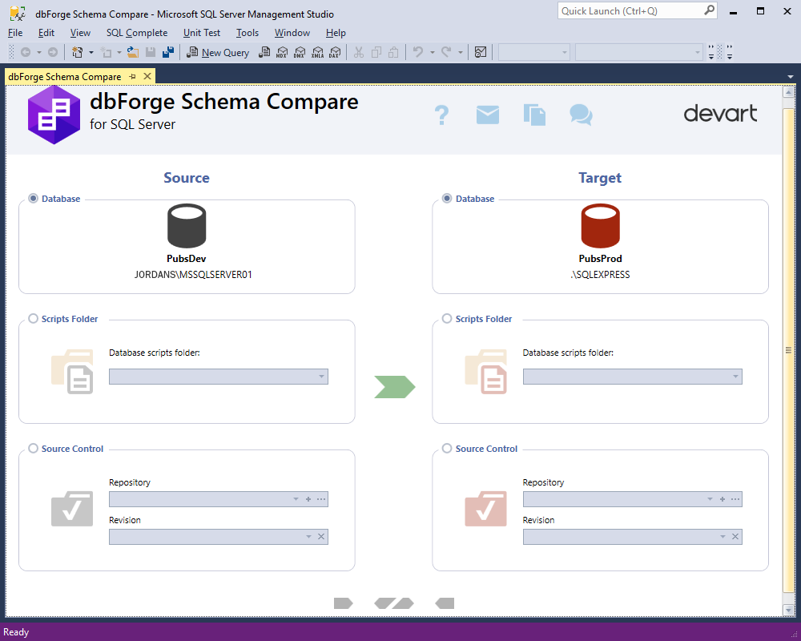Select the Source Scripts Folder radio button
The height and width of the screenshot is (641, 801).
pyautogui.click(x=33, y=318)
